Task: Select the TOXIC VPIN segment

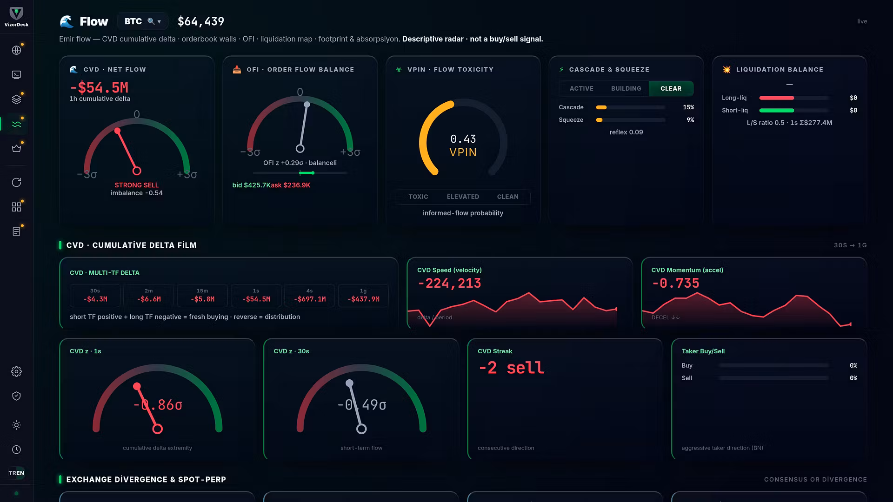Action: coord(418,197)
